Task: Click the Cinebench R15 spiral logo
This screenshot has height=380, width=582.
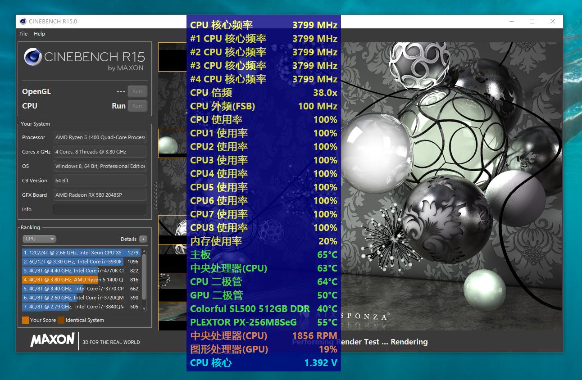Action: [x=34, y=58]
